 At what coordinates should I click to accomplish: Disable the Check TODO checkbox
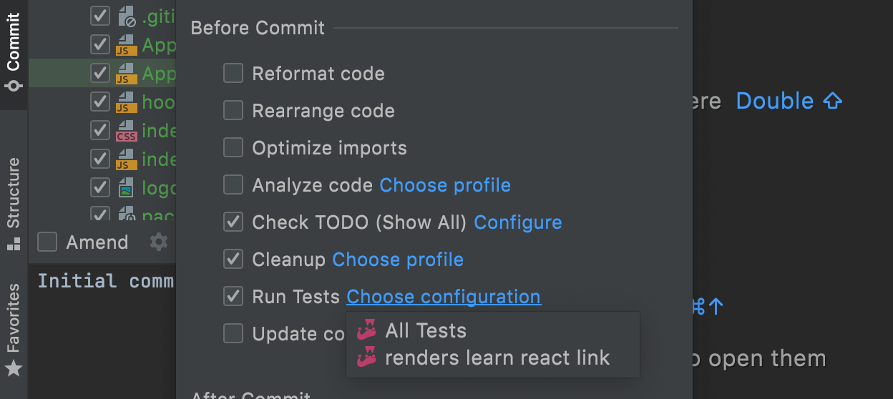[233, 222]
